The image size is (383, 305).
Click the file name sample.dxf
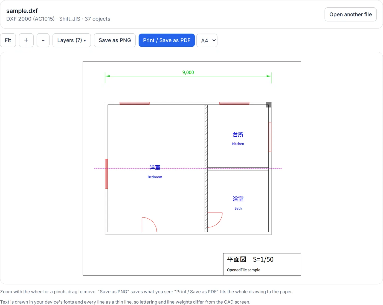[22, 11]
